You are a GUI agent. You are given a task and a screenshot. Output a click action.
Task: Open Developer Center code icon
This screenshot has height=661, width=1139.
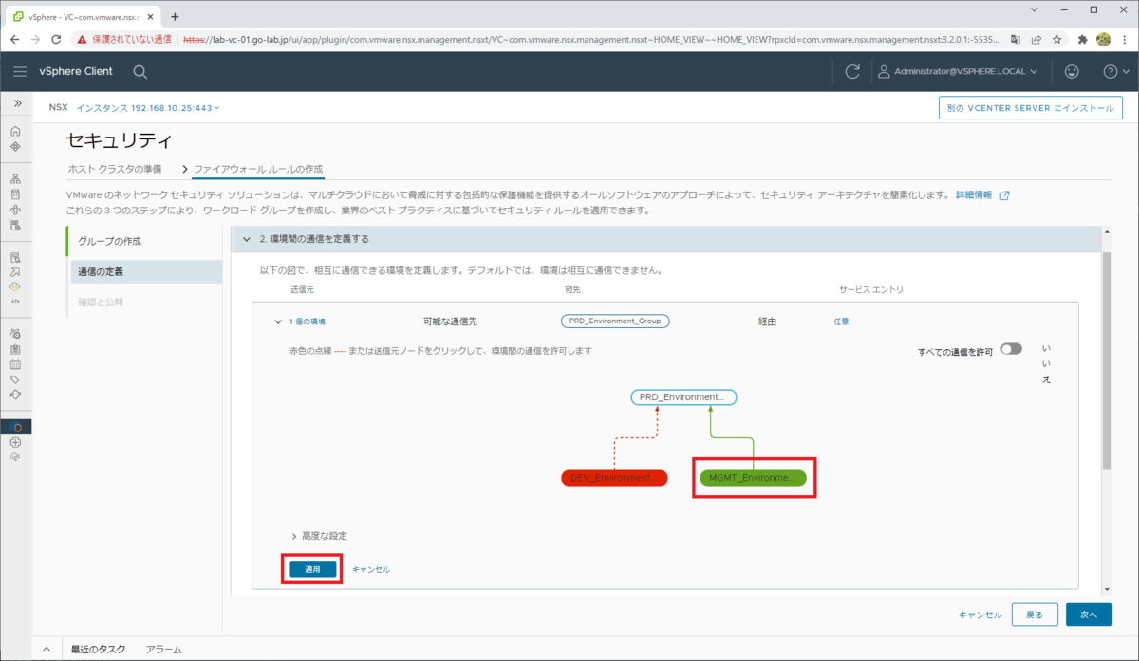(x=15, y=301)
